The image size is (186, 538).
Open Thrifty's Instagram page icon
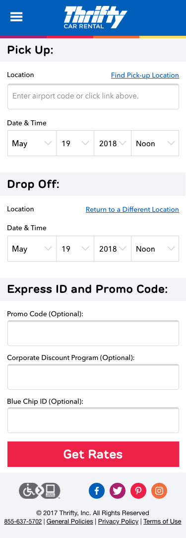[x=159, y=491]
